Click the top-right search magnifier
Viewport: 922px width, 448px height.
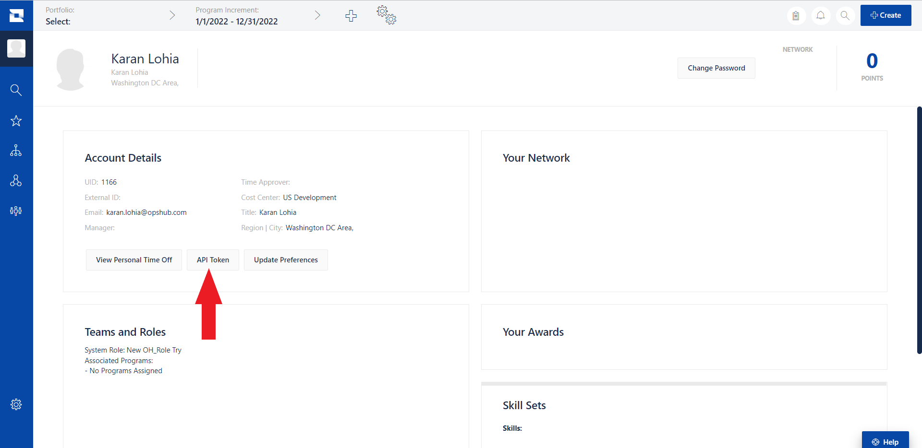click(x=845, y=15)
